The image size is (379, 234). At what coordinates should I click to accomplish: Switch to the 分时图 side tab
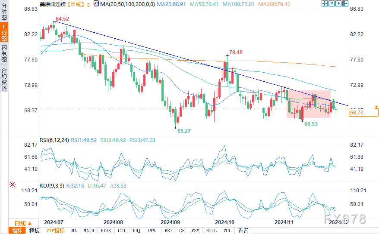point(4,12)
